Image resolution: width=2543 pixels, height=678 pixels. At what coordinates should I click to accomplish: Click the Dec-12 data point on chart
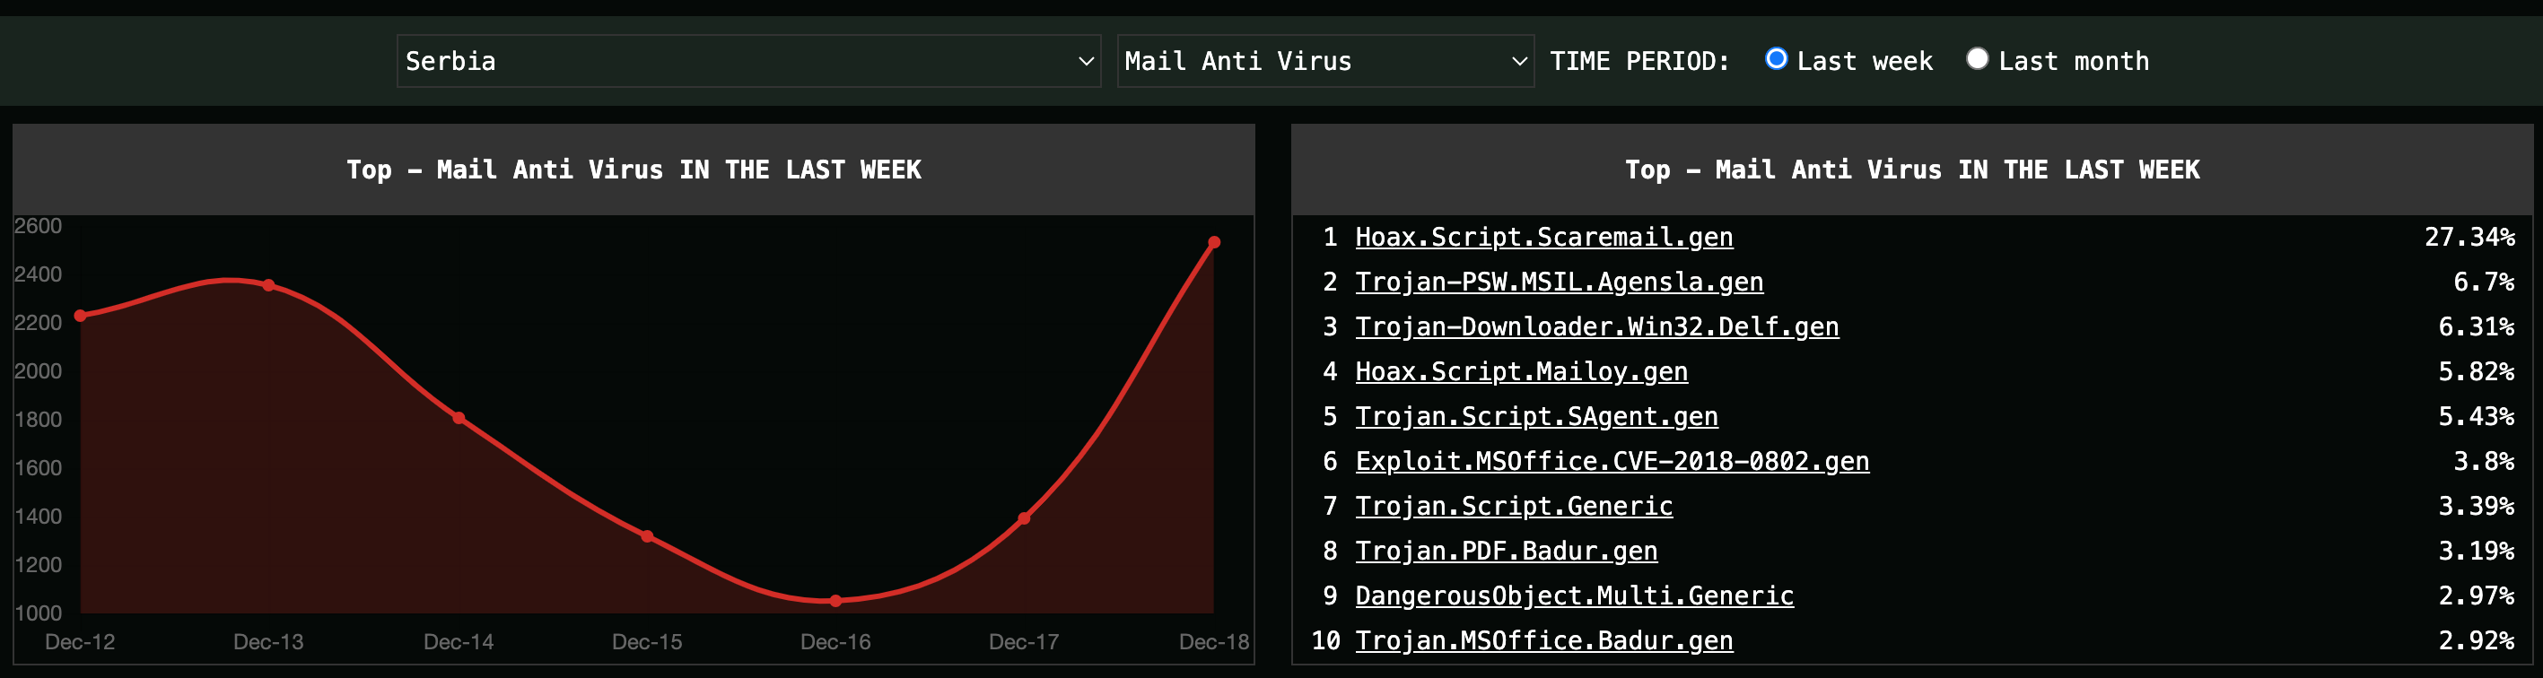(x=80, y=316)
